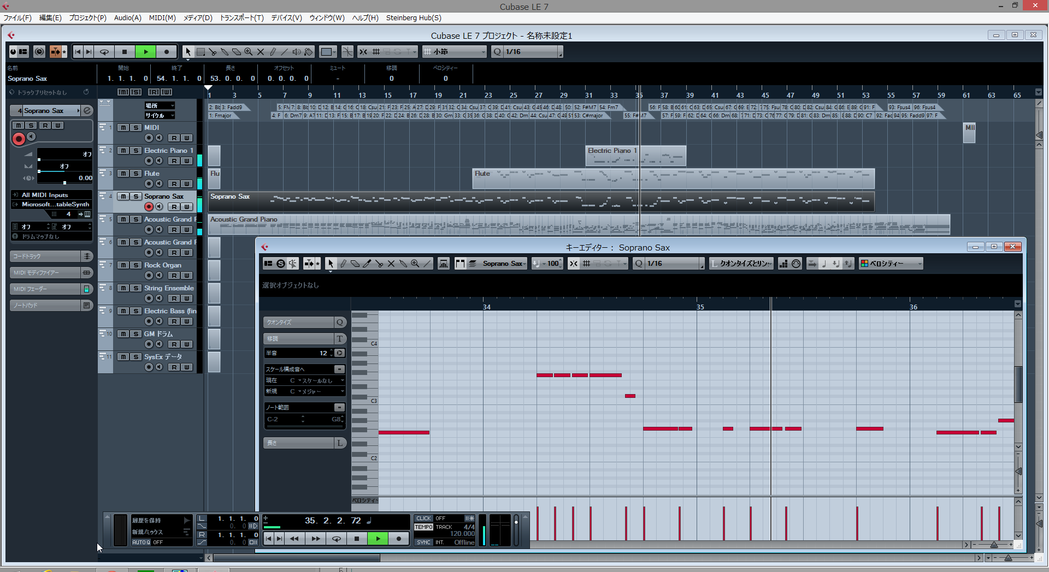
Task: Toggle Acoustic Feedback speaker in Key Editor
Action: coord(293,264)
